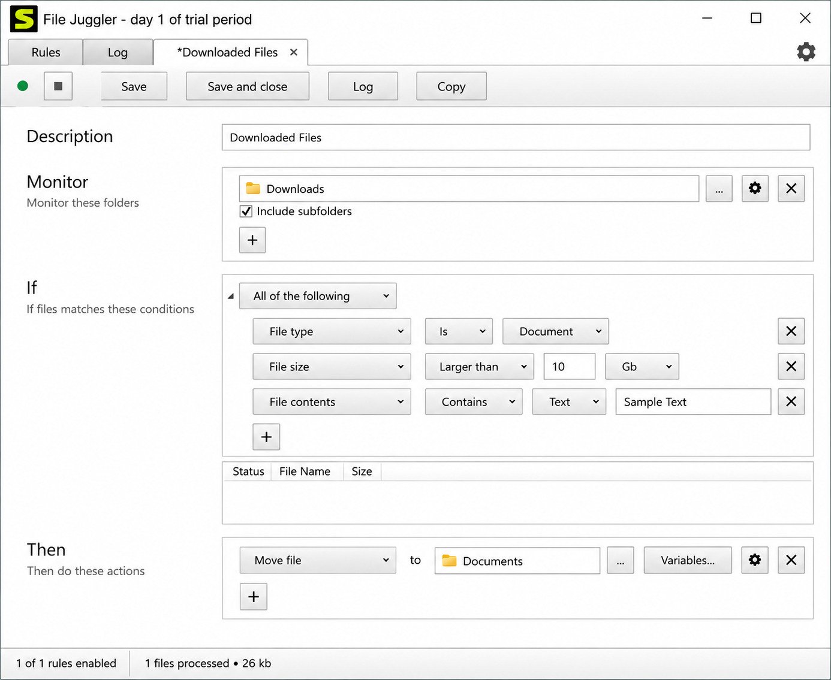Add a new condition plus button

pyautogui.click(x=266, y=437)
